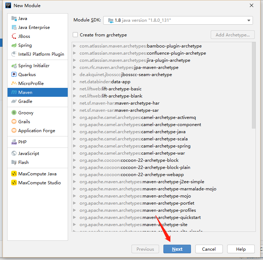Expand maven-archetype-quickstart entry

click(75, 217)
